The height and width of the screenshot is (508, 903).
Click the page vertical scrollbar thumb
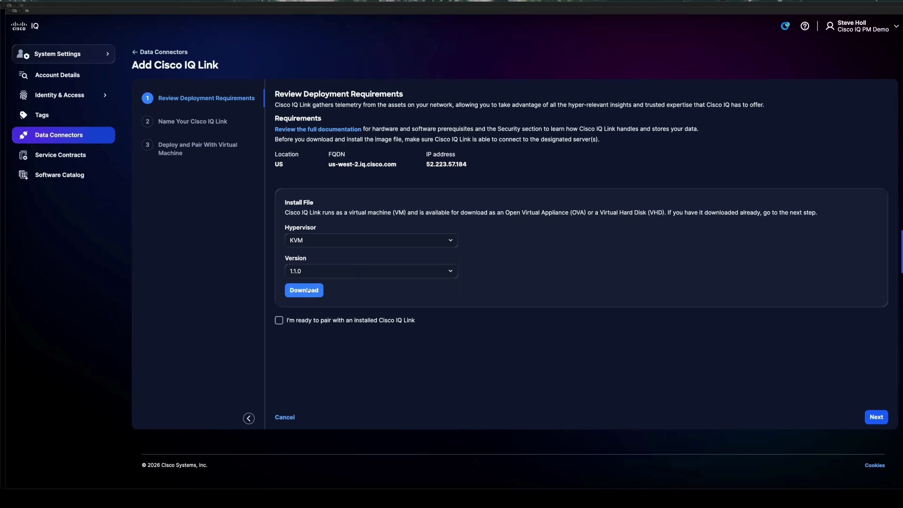point(901,252)
